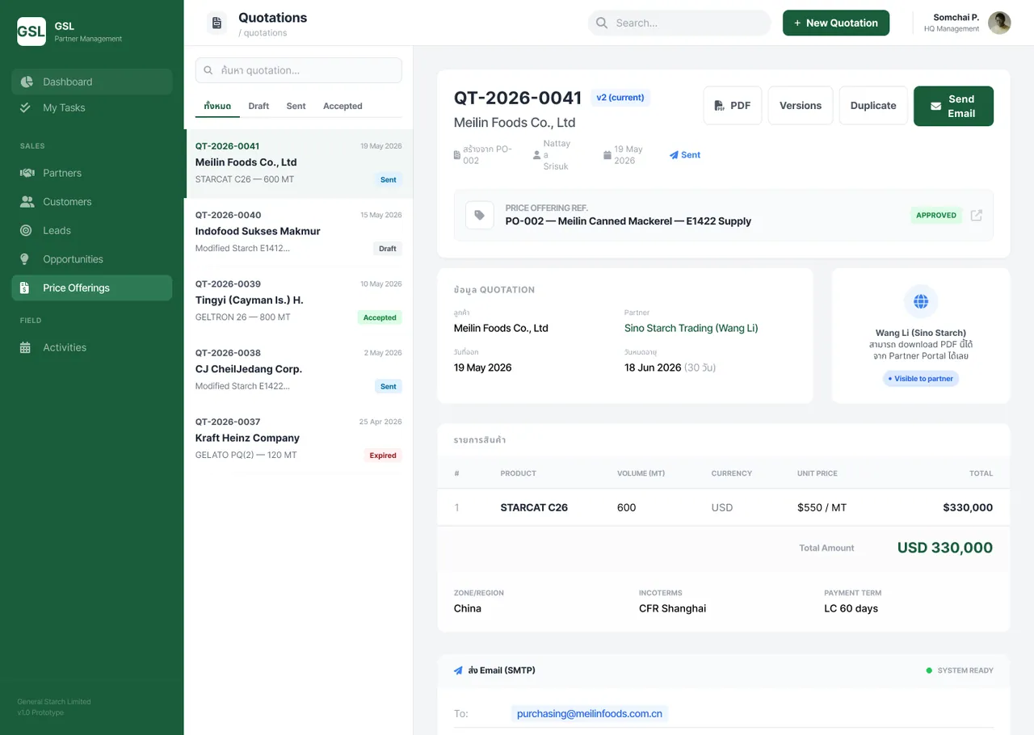Select quotation QT-2026-0038 CJ CheilJedang

click(299, 370)
